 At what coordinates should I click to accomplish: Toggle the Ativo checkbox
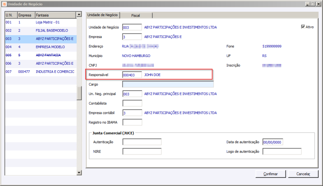pos(303,27)
